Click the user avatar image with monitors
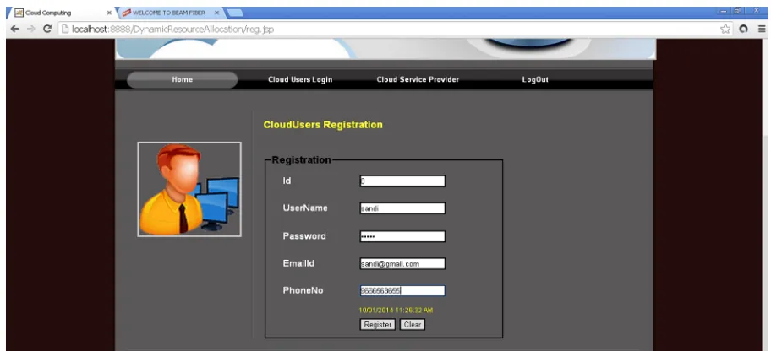This screenshot has height=351, width=771. point(189,190)
